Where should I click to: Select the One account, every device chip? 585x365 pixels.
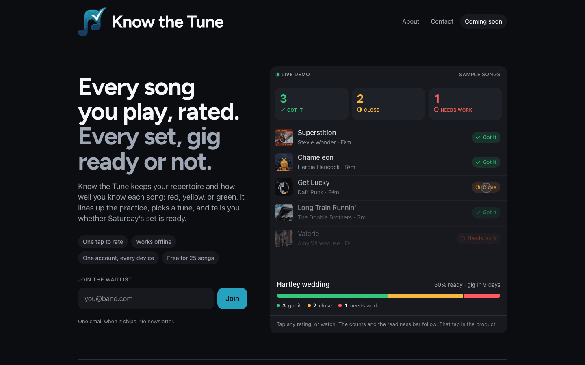118,258
